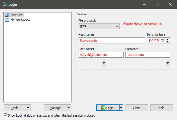Close the Login window with X
Screen dimensions: 177x120
point(170,4)
